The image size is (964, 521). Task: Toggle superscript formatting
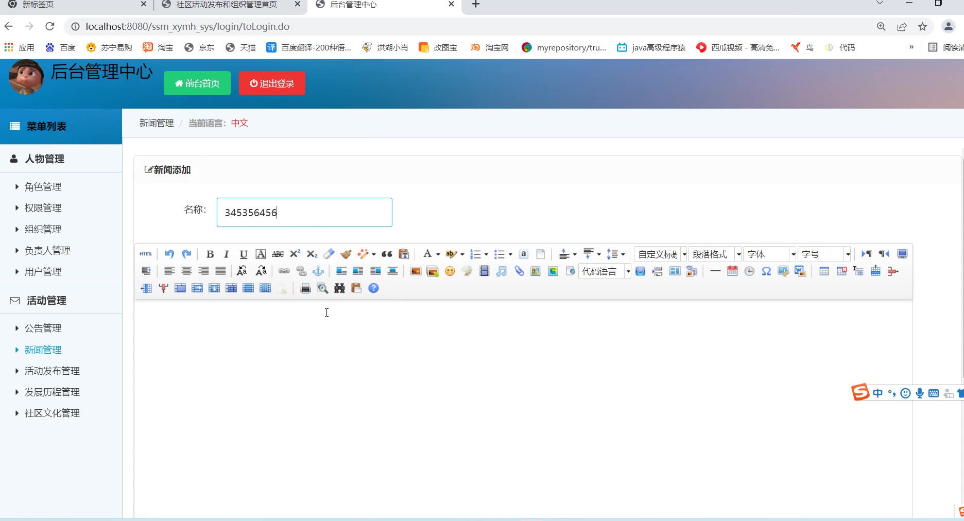point(295,254)
